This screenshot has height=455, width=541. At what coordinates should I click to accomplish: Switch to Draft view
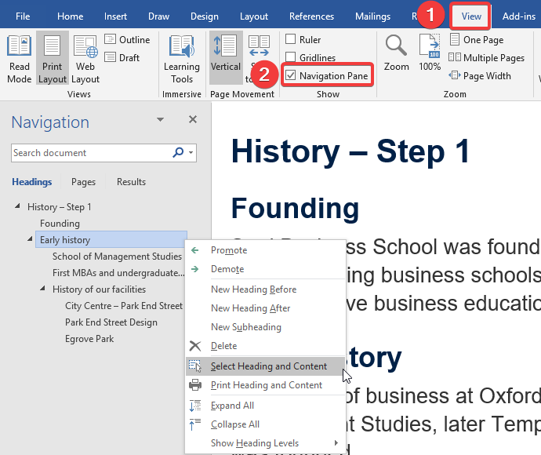[122, 57]
